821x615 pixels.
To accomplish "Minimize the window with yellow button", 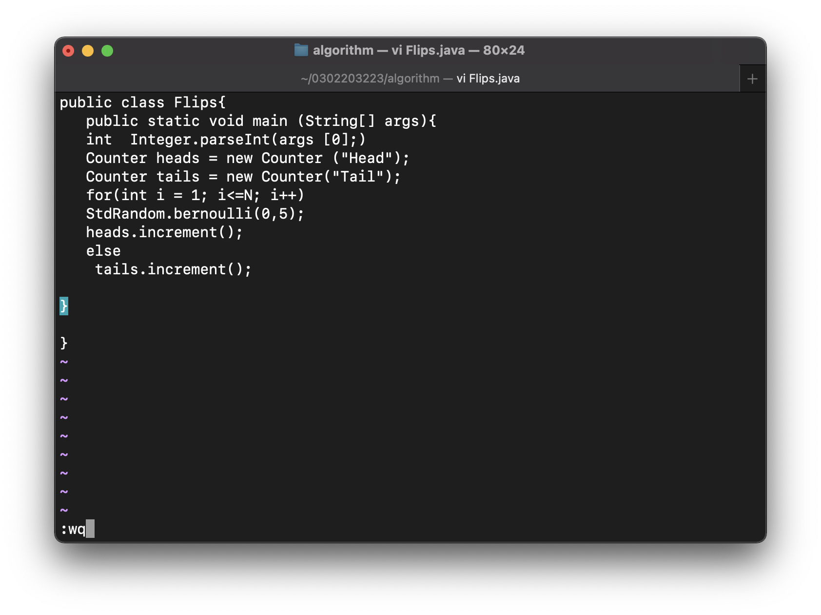I will pos(88,51).
